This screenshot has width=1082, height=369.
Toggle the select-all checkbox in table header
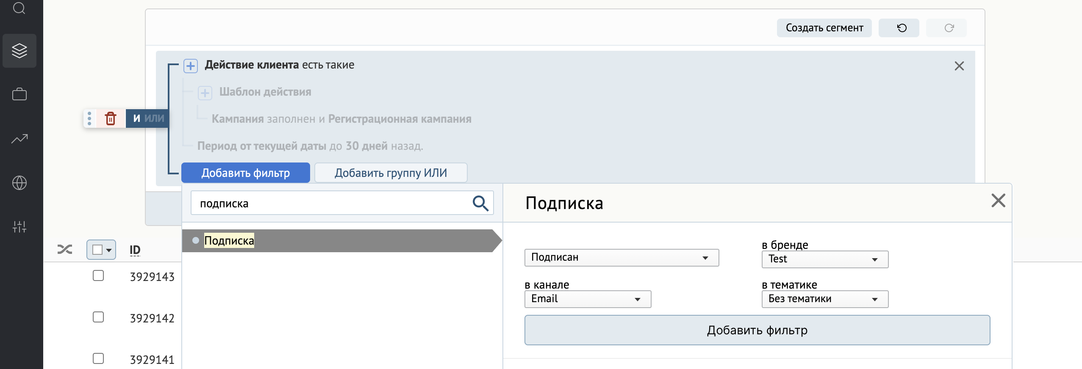point(97,250)
